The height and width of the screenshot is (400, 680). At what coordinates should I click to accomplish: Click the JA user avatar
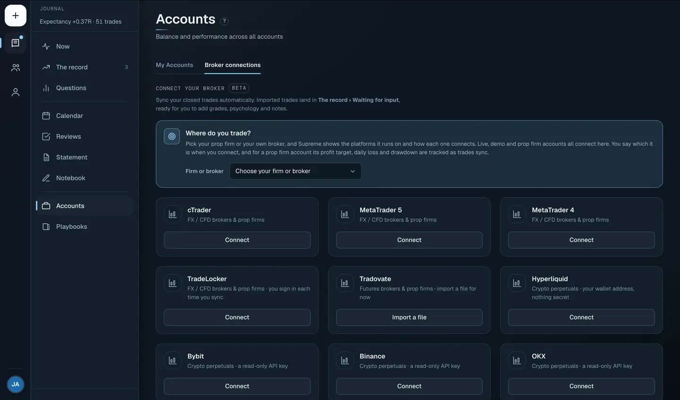coord(16,384)
